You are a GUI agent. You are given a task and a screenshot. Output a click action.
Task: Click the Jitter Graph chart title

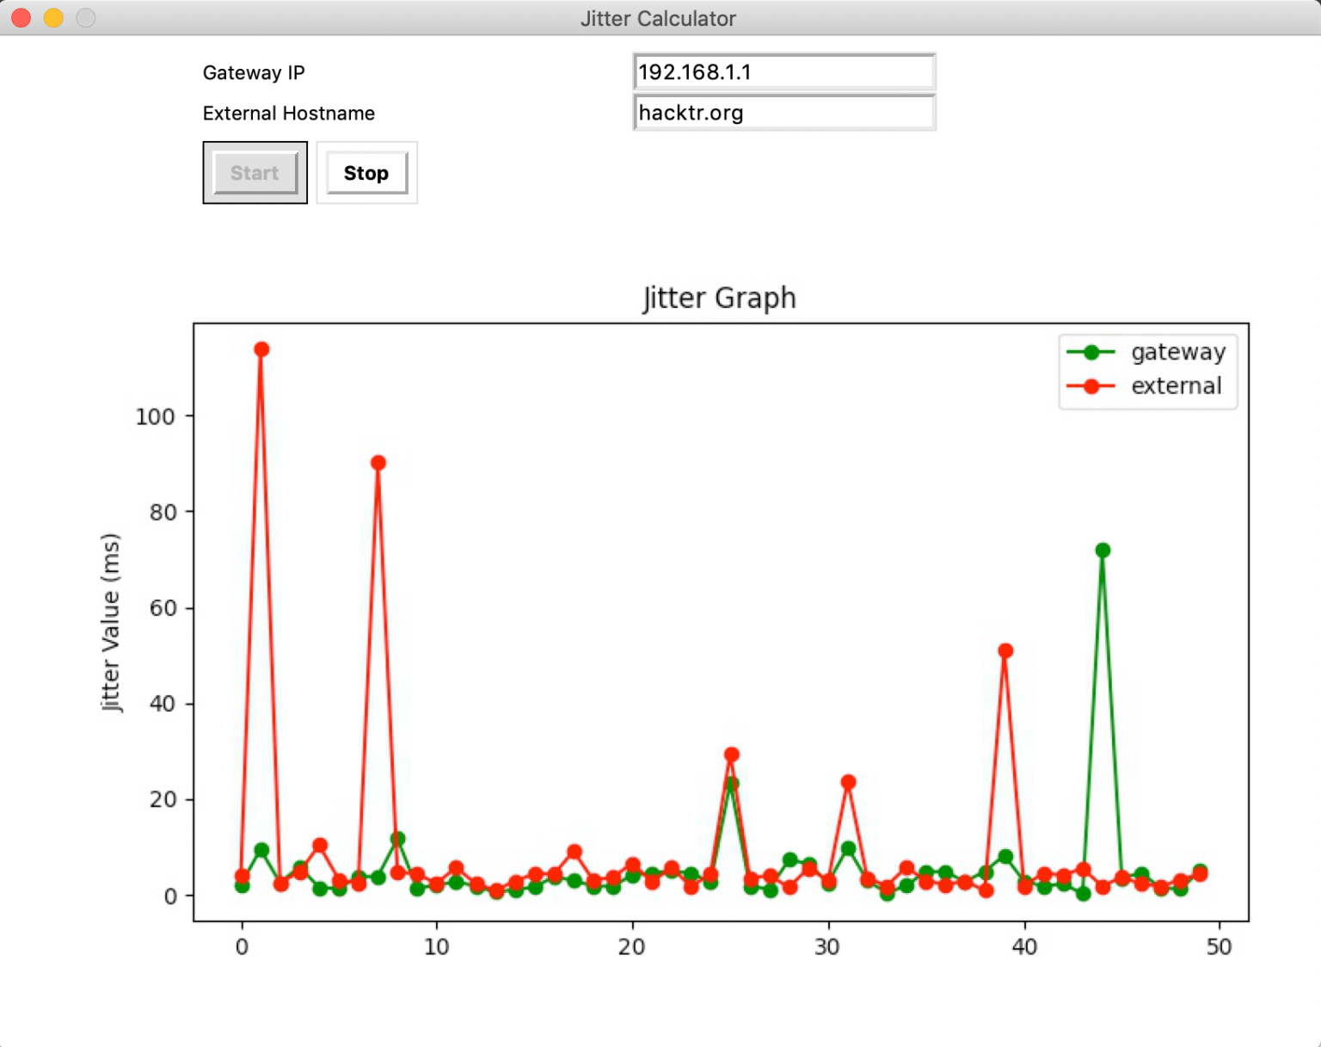point(719,298)
